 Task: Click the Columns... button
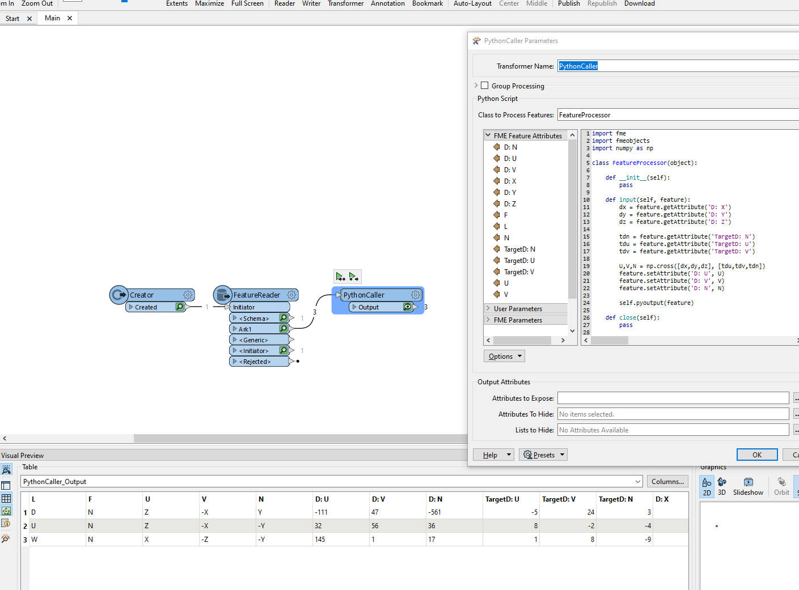[x=667, y=481]
